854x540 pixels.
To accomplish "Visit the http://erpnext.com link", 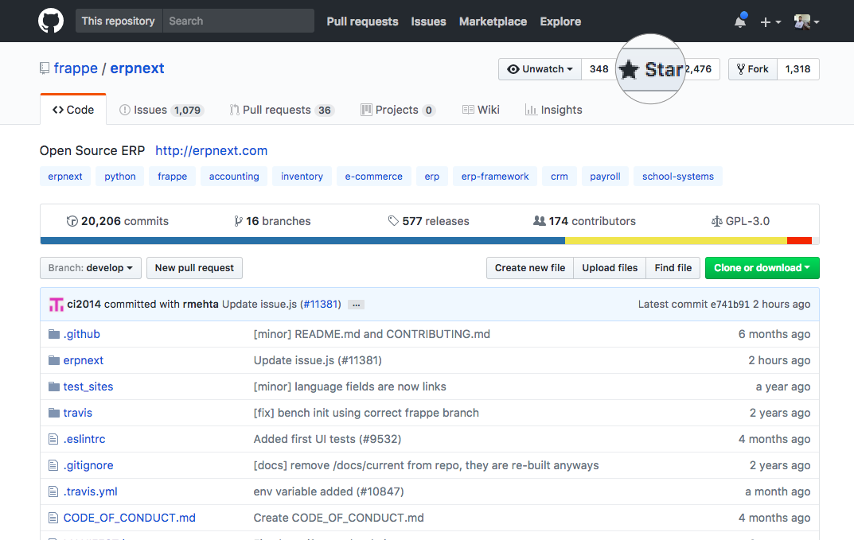I will pyautogui.click(x=212, y=151).
